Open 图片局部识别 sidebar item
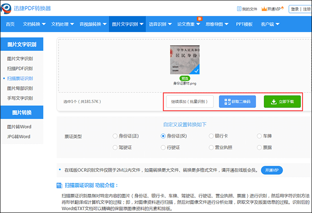 pyautogui.click(x=20, y=88)
